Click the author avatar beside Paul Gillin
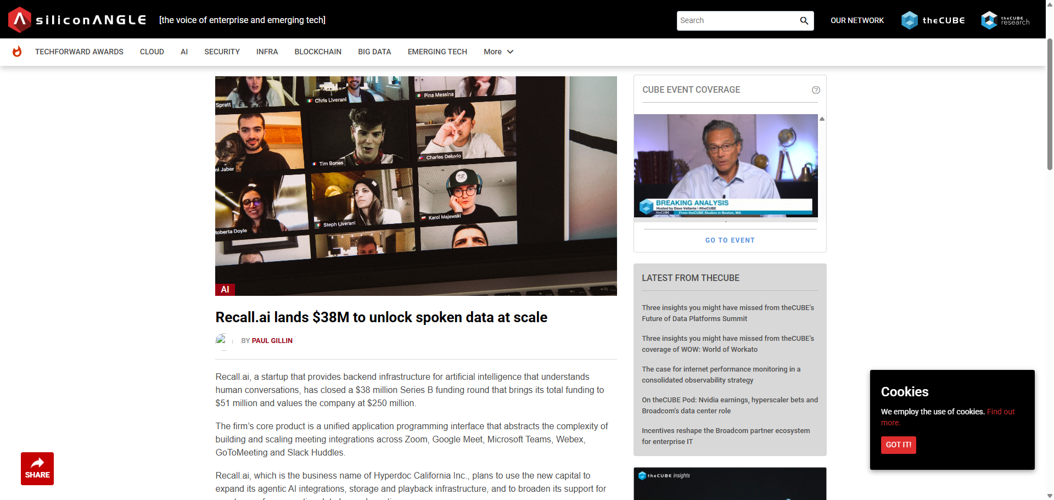Screen dimensions: 1054x500 pyautogui.click(x=222, y=340)
